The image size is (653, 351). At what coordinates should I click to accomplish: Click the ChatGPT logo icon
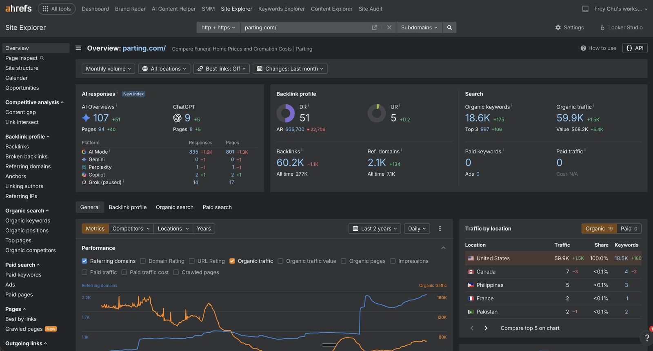pyautogui.click(x=177, y=118)
